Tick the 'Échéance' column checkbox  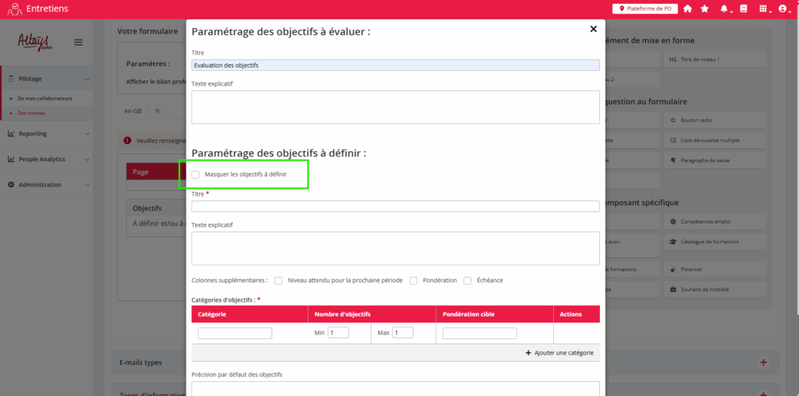tap(467, 281)
